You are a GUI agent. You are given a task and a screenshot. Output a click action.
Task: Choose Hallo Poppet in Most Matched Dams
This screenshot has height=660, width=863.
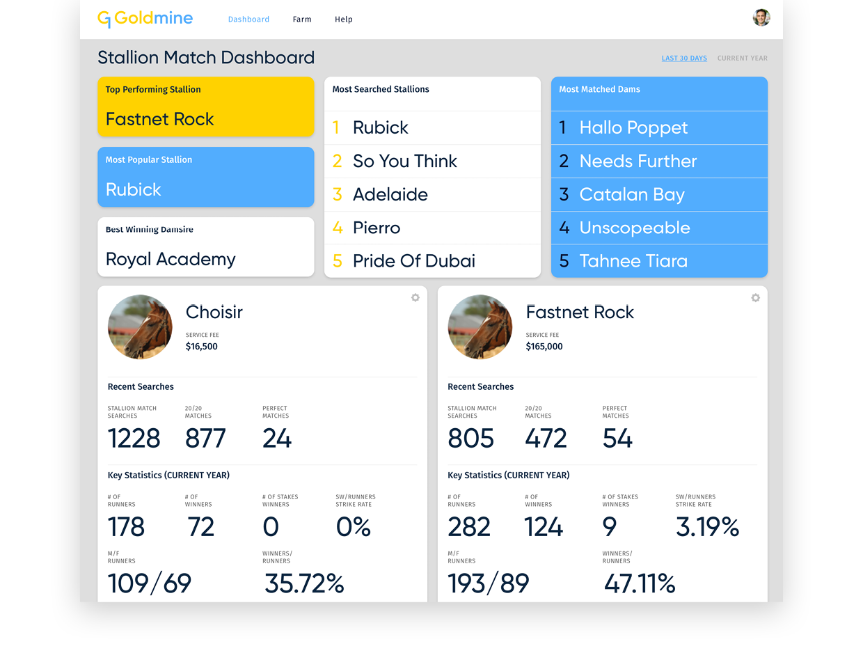pyautogui.click(x=659, y=127)
